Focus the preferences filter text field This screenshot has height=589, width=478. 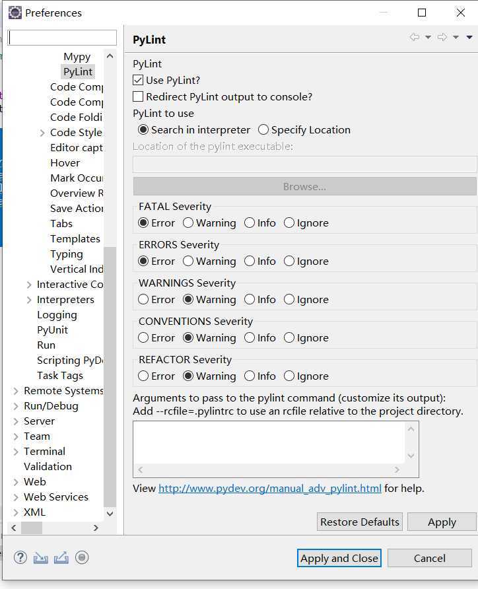(62, 38)
